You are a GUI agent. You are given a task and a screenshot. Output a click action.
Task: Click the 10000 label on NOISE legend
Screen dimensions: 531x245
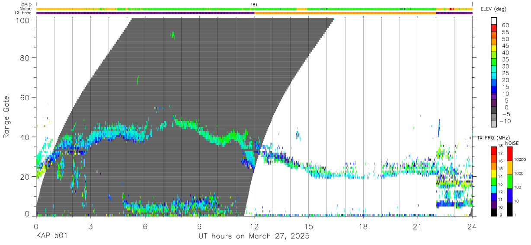pos(520,159)
